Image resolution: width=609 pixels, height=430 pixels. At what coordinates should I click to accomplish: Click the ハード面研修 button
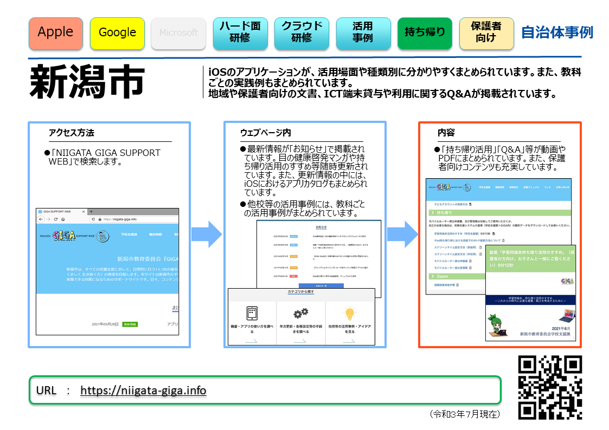coord(240,33)
